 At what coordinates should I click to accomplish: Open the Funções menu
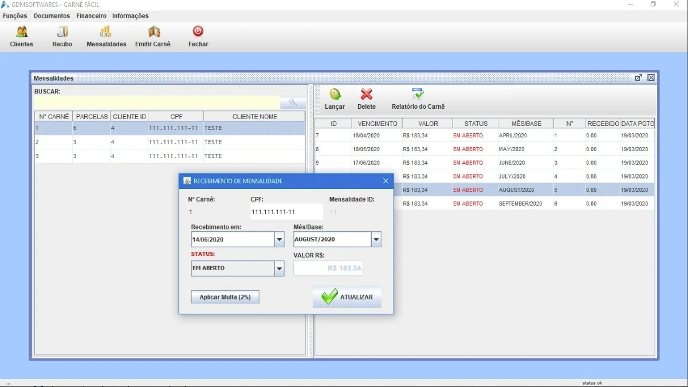15,16
